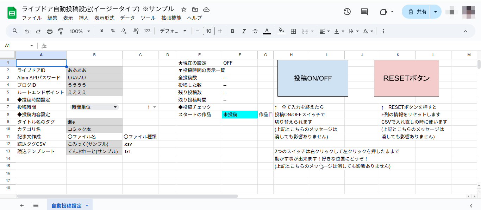Click the move-to-folder icon
481x210 pixels.
195,9
